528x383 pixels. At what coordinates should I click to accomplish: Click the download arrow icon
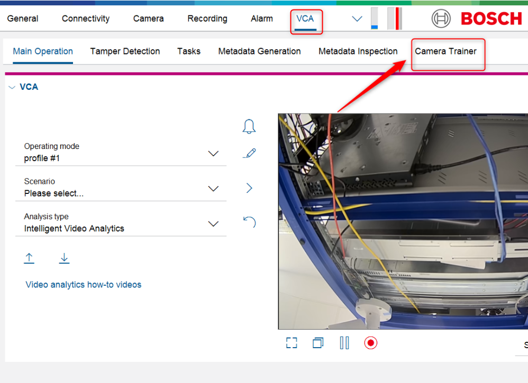tap(64, 258)
